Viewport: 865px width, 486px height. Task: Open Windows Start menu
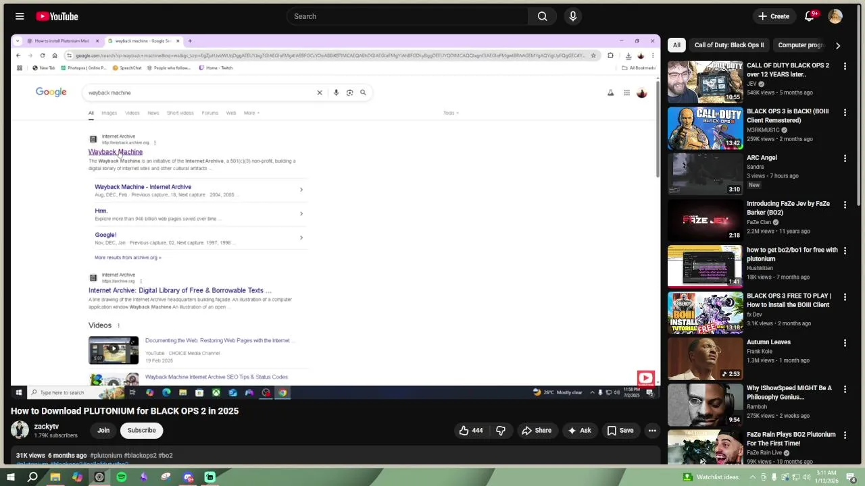coord(10,477)
